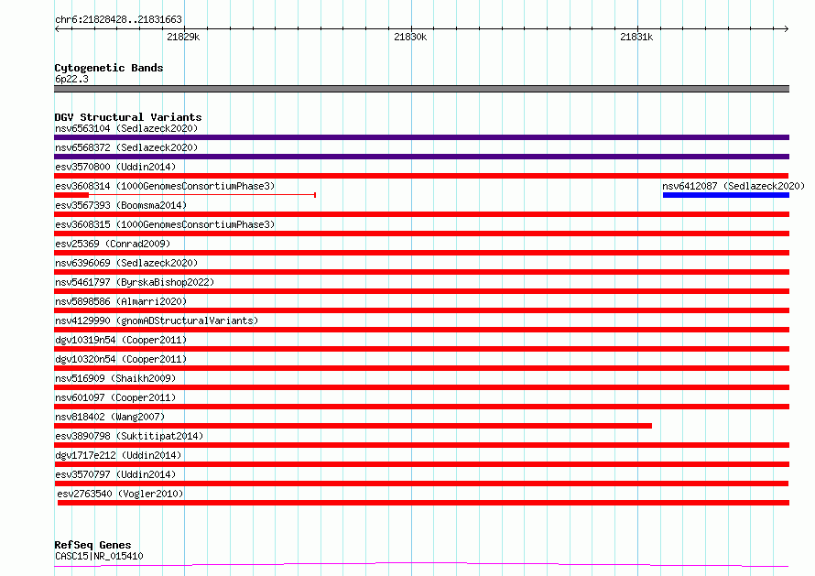The image size is (815, 576).
Task: Click dgv10319n54 (Cooper2011) variant label
Action: tap(121, 340)
